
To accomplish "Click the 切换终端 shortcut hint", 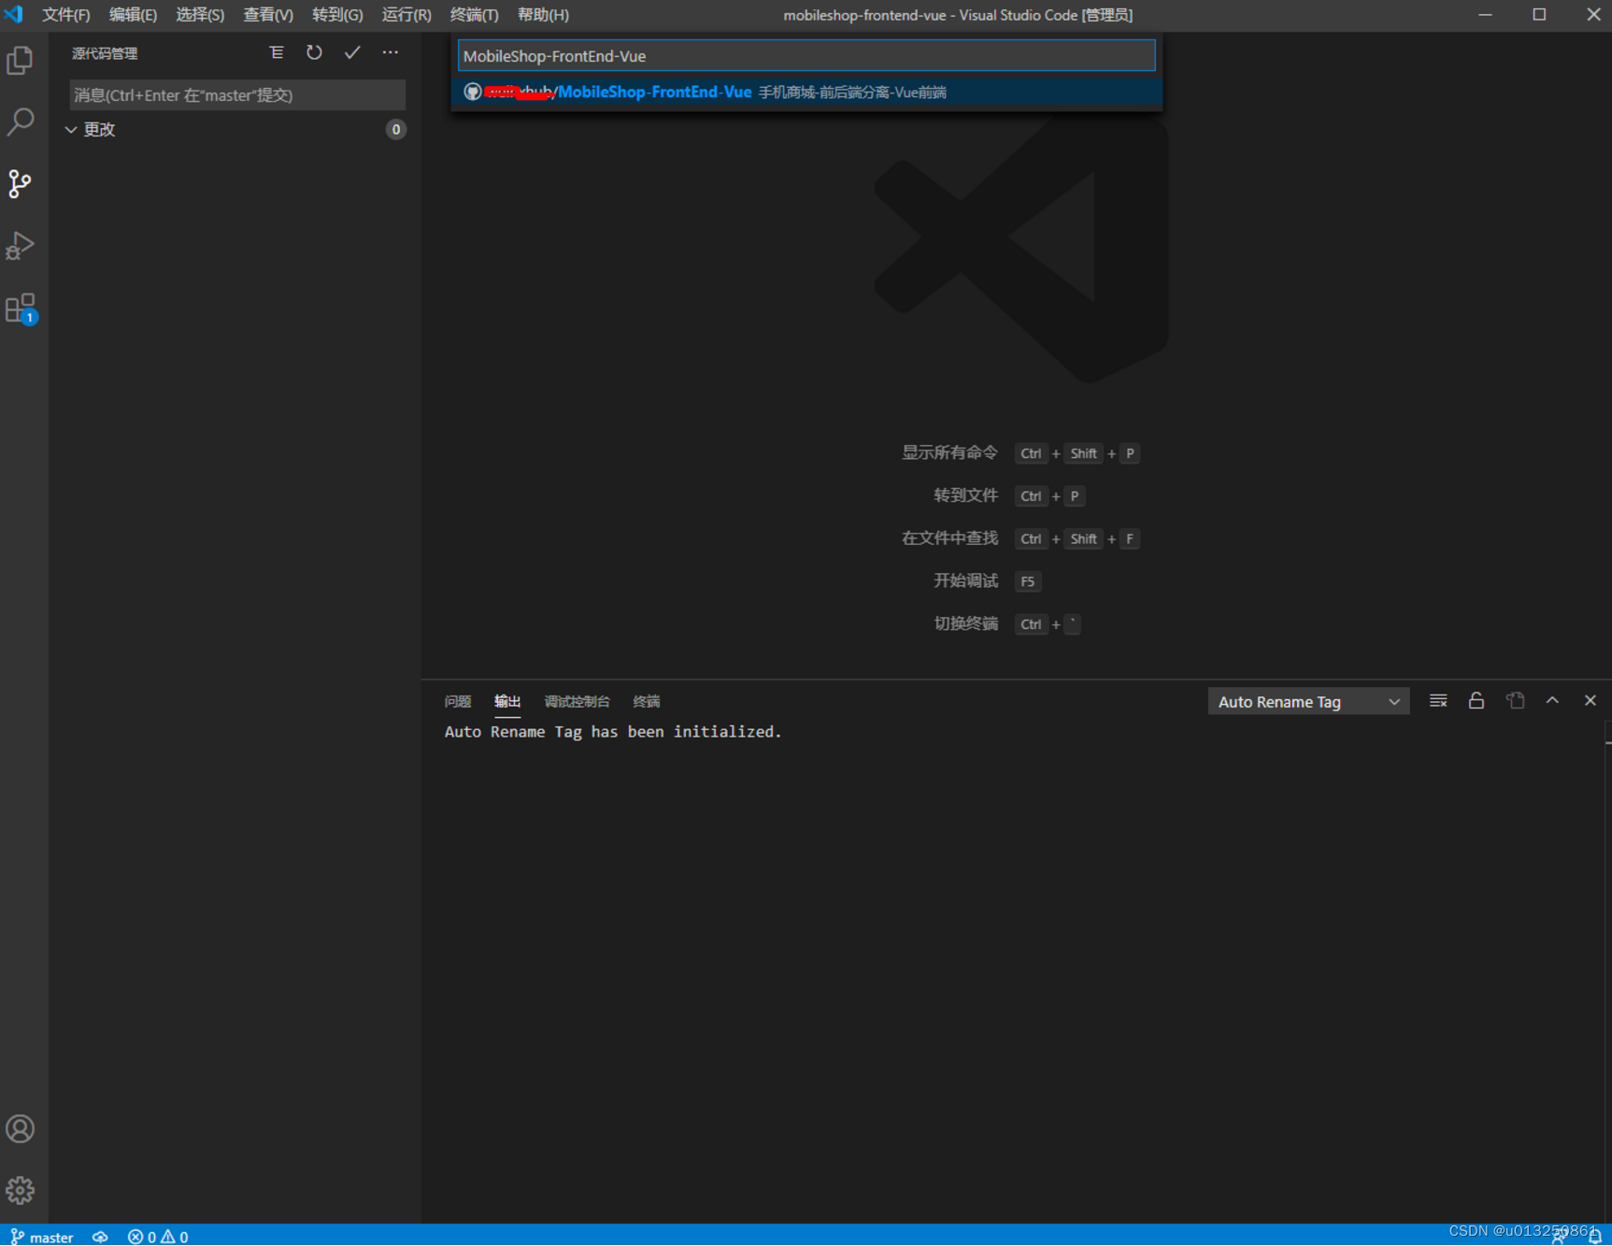I will pos(966,624).
